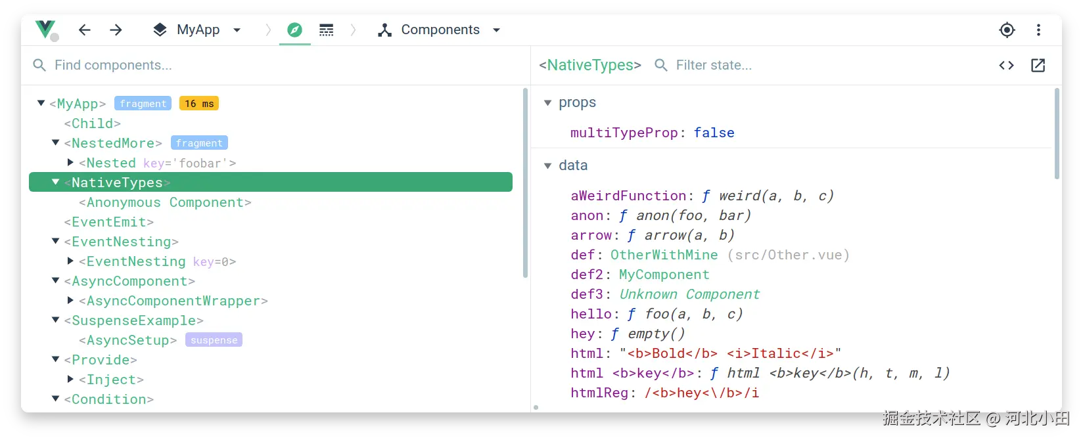This screenshot has height=440, width=1083.
Task: Collapse the props section
Action: (548, 102)
